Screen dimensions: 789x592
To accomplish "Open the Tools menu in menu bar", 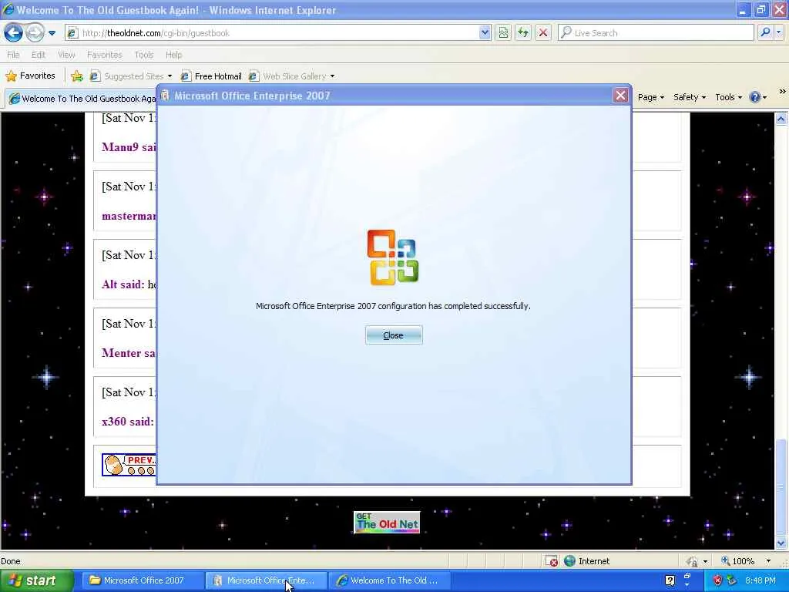I will (x=144, y=55).
